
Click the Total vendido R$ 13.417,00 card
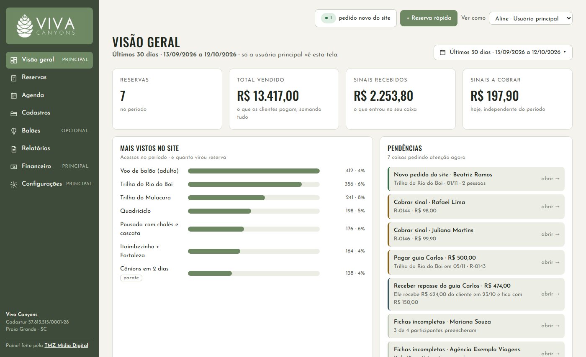[x=284, y=99]
